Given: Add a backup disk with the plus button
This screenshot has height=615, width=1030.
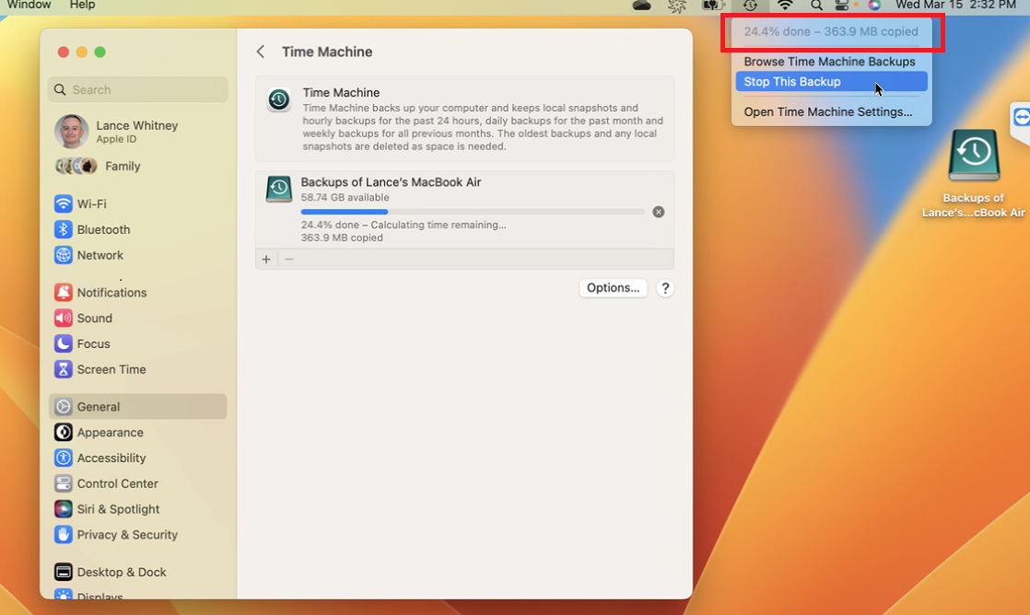Looking at the screenshot, I should (x=265, y=260).
